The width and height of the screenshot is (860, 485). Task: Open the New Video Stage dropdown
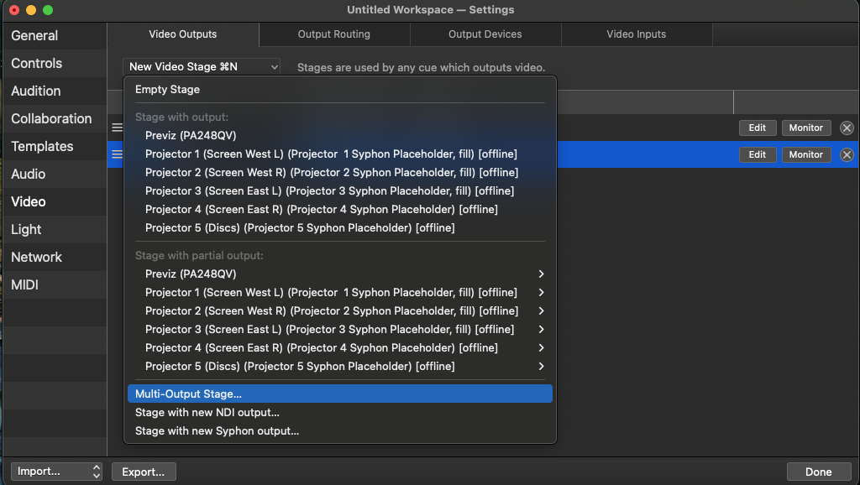202,67
